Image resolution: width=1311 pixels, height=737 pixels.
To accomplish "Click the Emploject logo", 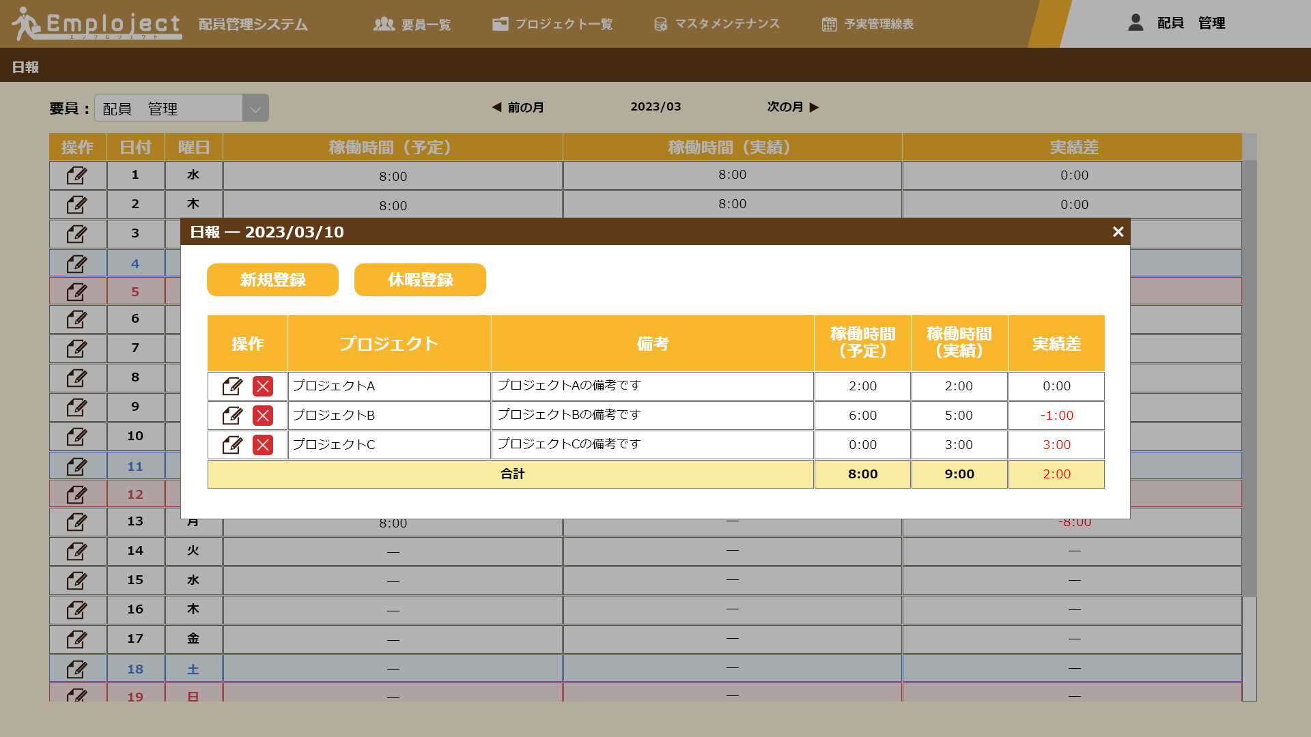I will [x=96, y=24].
